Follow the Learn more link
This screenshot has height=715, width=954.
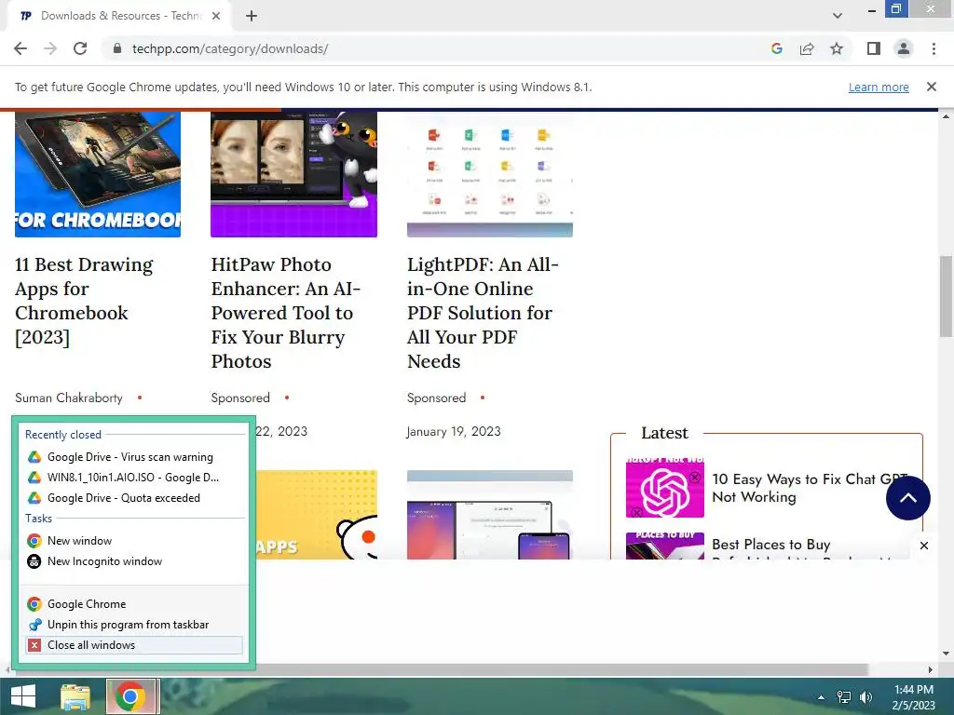pos(879,87)
